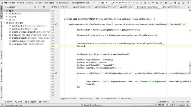The image size is (191, 107).
Task: Open the Nexus 6P API 30 device dropdown
Action: tap(120, 3)
